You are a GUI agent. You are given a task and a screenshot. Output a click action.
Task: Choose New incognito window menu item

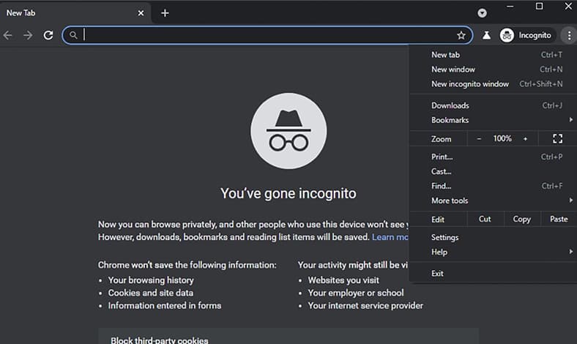coord(493,84)
